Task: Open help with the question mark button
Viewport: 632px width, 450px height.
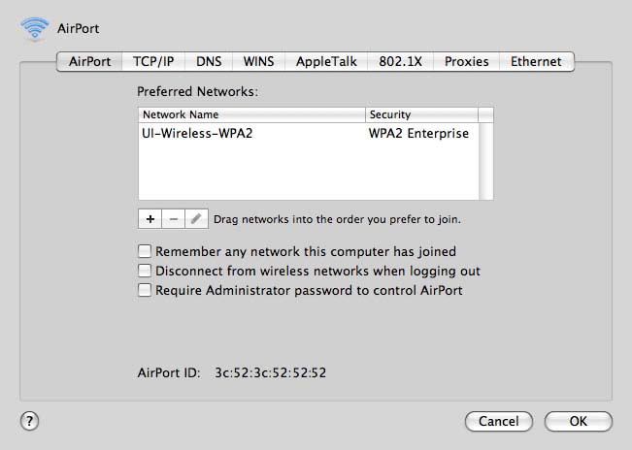Action: pos(29,422)
